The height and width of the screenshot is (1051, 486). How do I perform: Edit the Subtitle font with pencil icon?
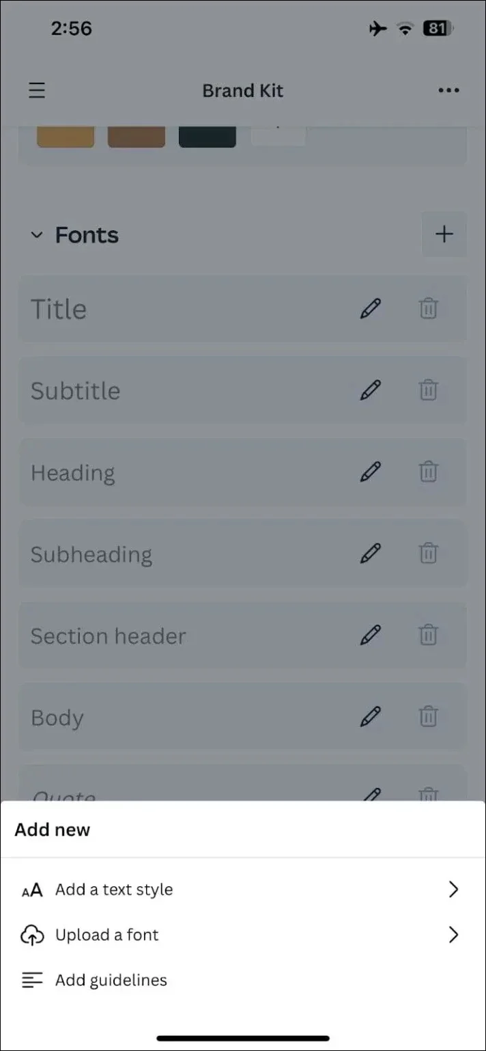point(370,390)
